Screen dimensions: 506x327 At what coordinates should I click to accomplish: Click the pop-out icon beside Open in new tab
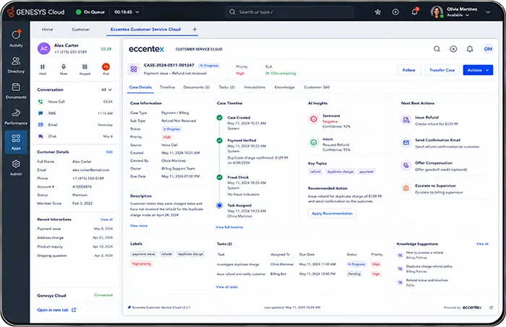coord(74,310)
